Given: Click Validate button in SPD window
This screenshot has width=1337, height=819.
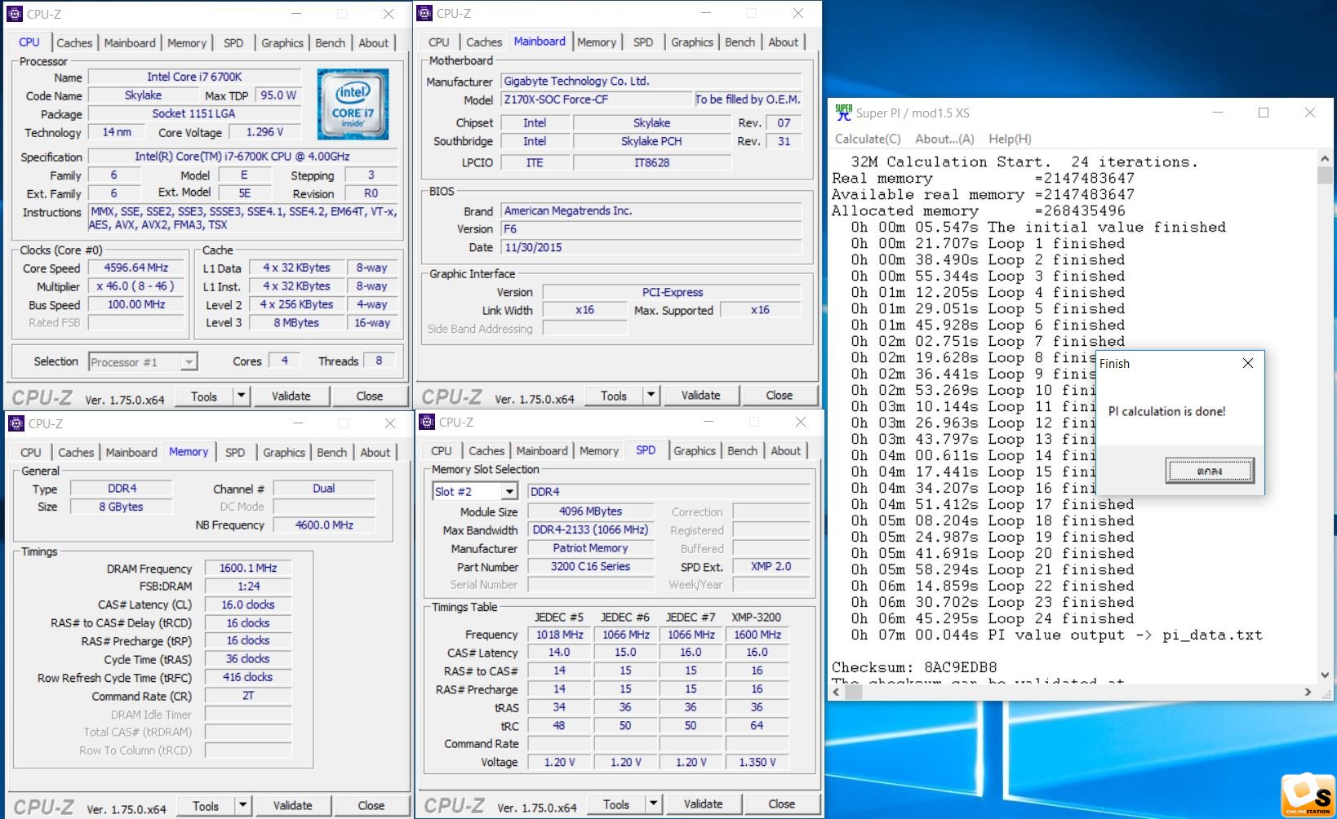Looking at the screenshot, I should (704, 804).
